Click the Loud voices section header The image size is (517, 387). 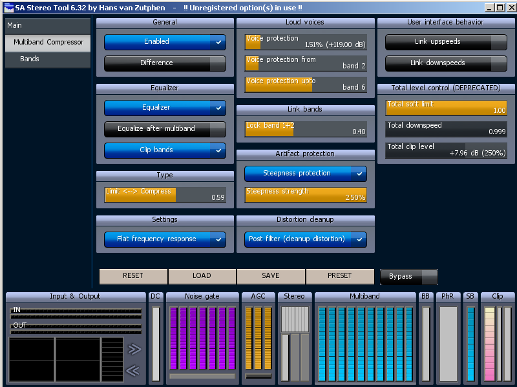(x=305, y=23)
